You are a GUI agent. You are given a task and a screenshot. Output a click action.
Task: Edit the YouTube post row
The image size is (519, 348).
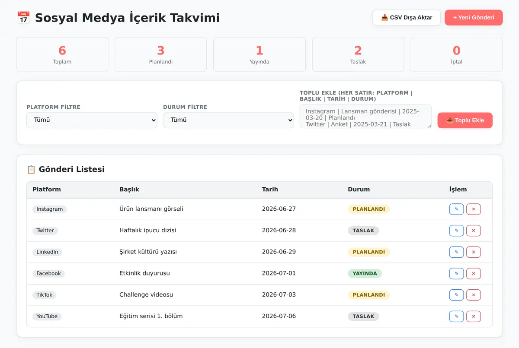[456, 316]
